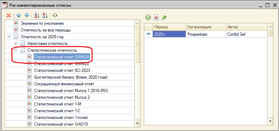Image resolution: width=279 pixels, height=131 pixels.
Task: Click chart icon beside Статистический отчет 1-C
Action: [x=29, y=110]
